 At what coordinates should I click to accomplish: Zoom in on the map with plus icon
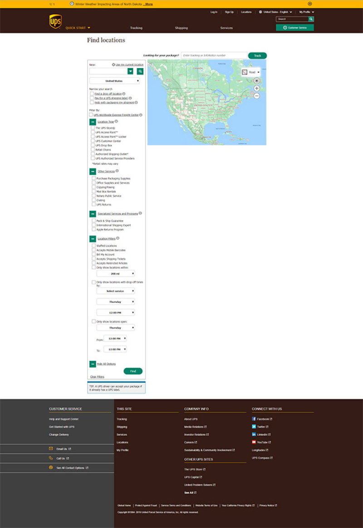point(257,88)
